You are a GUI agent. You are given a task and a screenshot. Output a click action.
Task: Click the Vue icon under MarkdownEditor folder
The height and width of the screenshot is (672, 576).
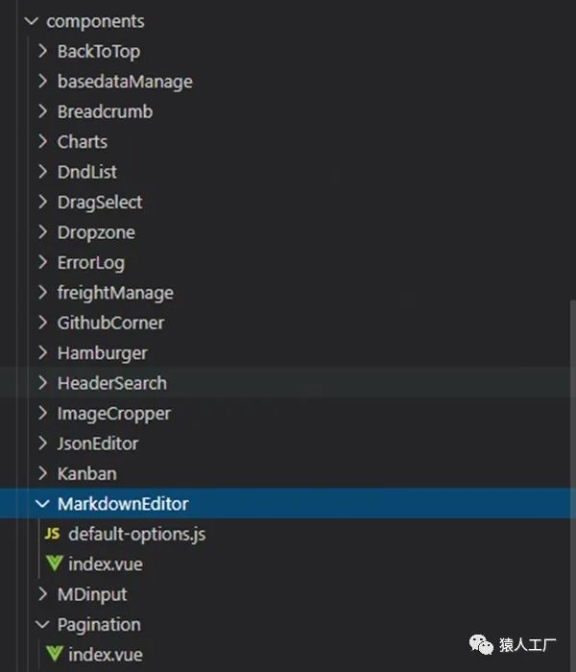tap(54, 564)
